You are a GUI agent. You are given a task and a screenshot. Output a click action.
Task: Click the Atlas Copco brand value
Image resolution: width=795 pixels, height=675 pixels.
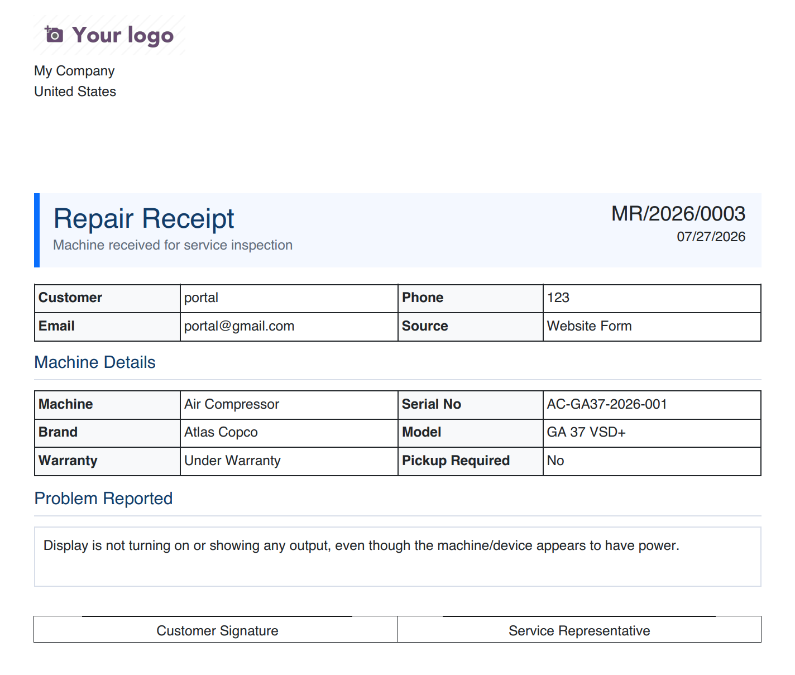click(x=221, y=432)
